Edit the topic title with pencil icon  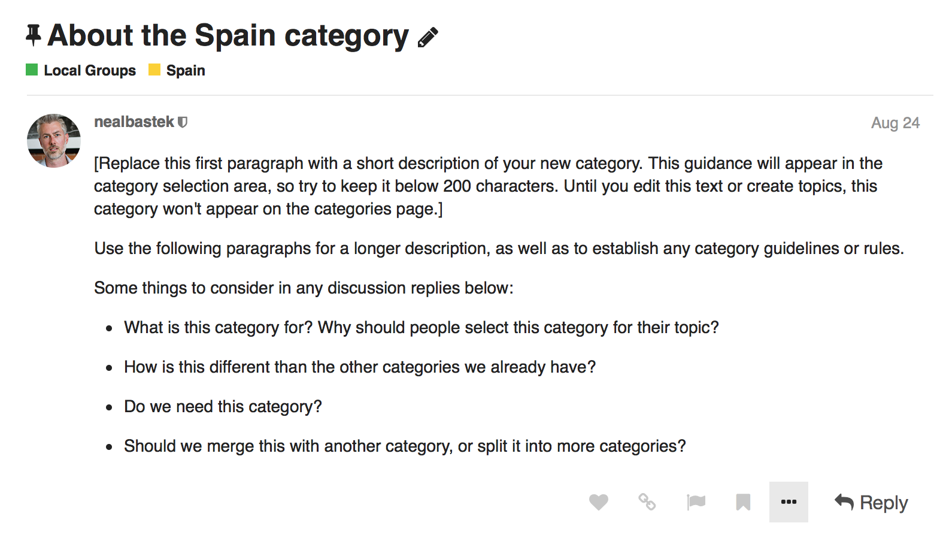tap(428, 37)
